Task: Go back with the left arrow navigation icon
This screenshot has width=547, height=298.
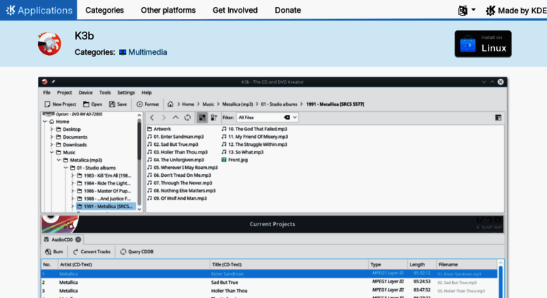Action: pos(152,118)
